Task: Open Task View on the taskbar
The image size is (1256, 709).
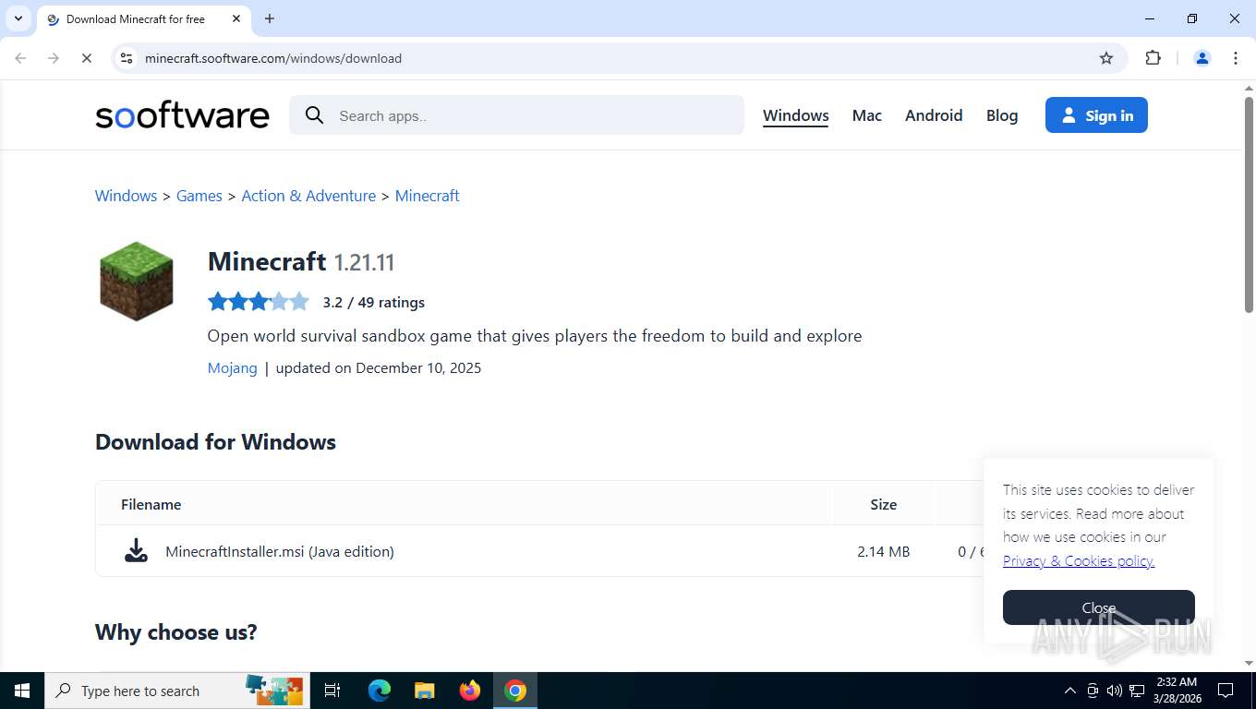Action: click(332, 691)
